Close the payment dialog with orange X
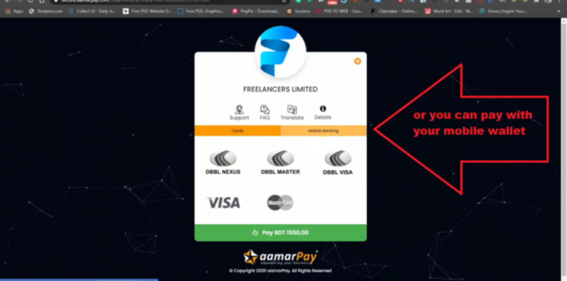The image size is (567, 281). click(357, 61)
